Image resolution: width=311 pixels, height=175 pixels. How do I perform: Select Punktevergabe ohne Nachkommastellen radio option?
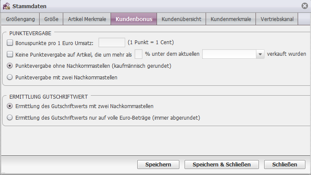[x=10, y=66]
